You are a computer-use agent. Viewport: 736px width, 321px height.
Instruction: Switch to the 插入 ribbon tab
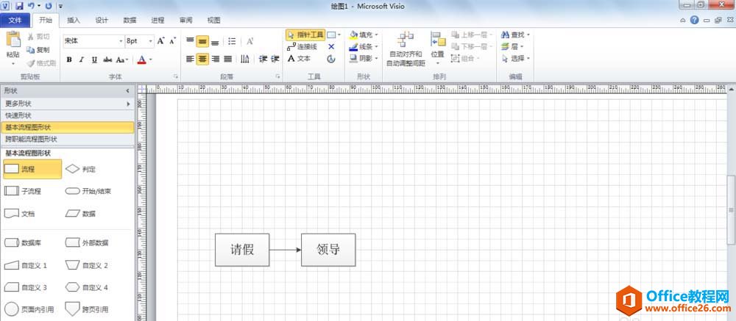click(x=73, y=20)
